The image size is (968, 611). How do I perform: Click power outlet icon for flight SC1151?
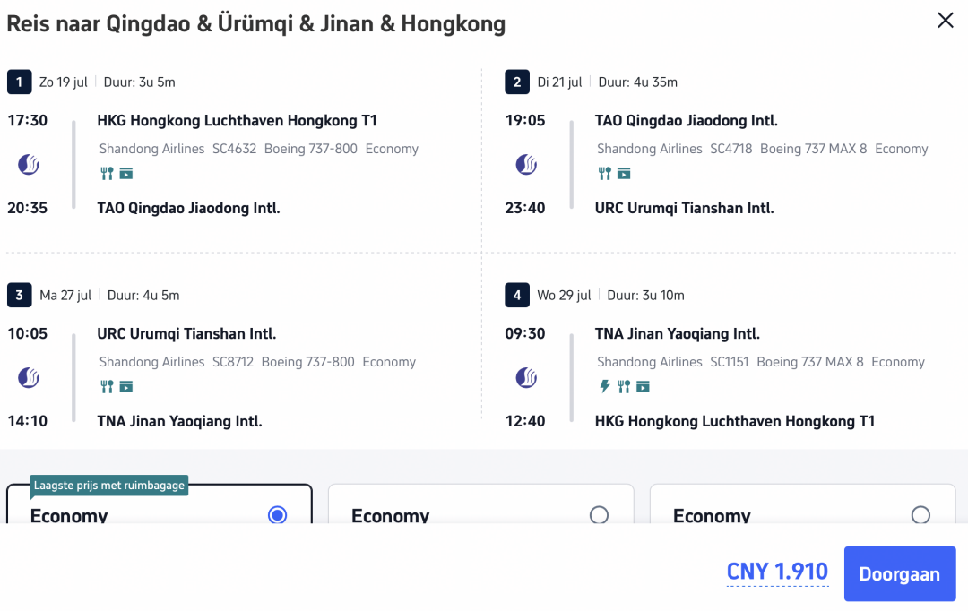click(604, 386)
